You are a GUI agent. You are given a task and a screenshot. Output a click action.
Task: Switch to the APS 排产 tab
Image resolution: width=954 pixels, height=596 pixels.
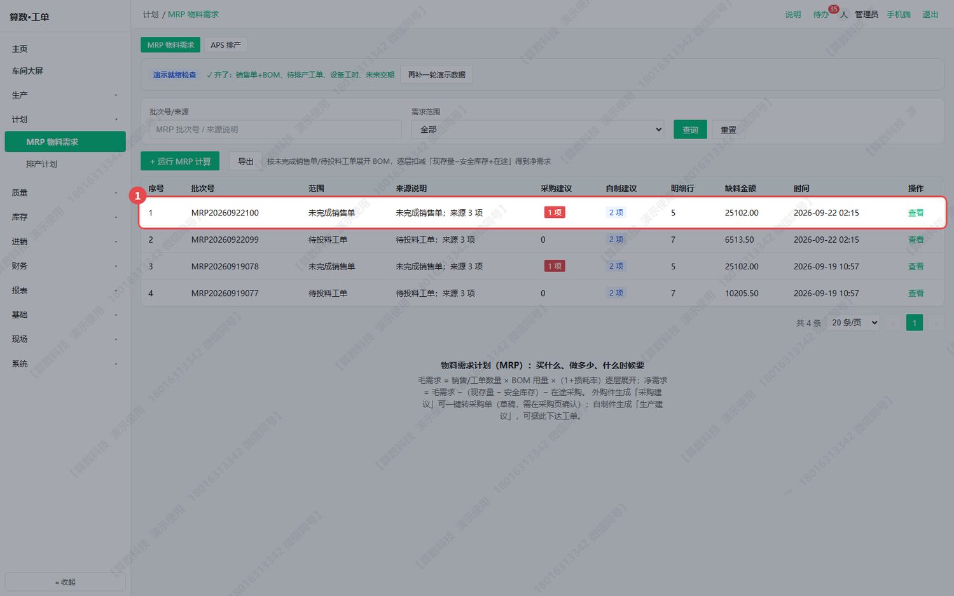coord(226,45)
